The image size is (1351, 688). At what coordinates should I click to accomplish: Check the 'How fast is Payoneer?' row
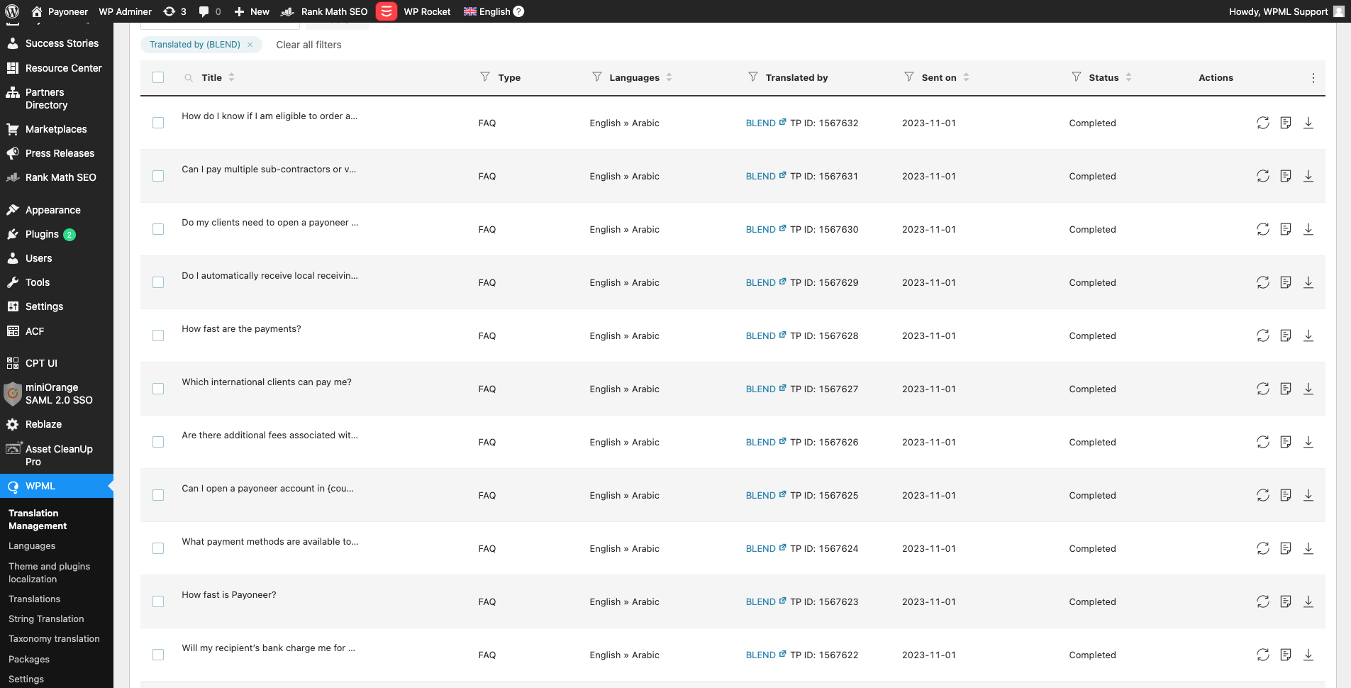[x=158, y=601]
